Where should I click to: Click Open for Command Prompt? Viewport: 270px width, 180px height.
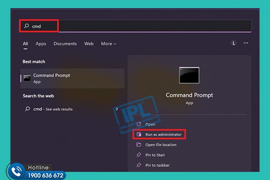(x=150, y=124)
